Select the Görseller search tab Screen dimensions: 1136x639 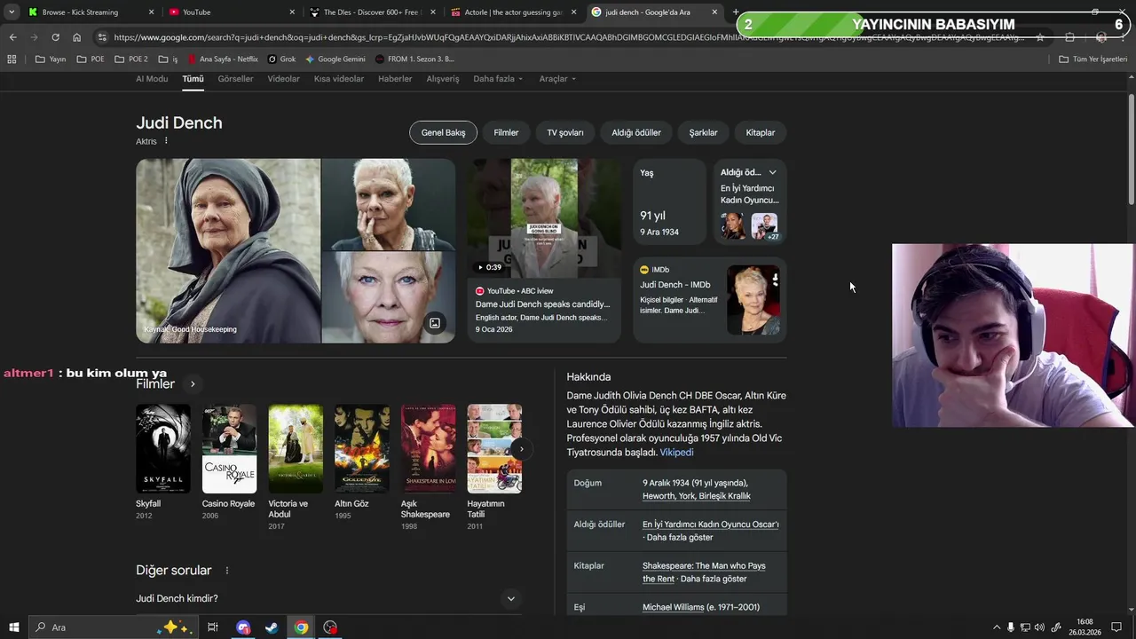pos(235,79)
